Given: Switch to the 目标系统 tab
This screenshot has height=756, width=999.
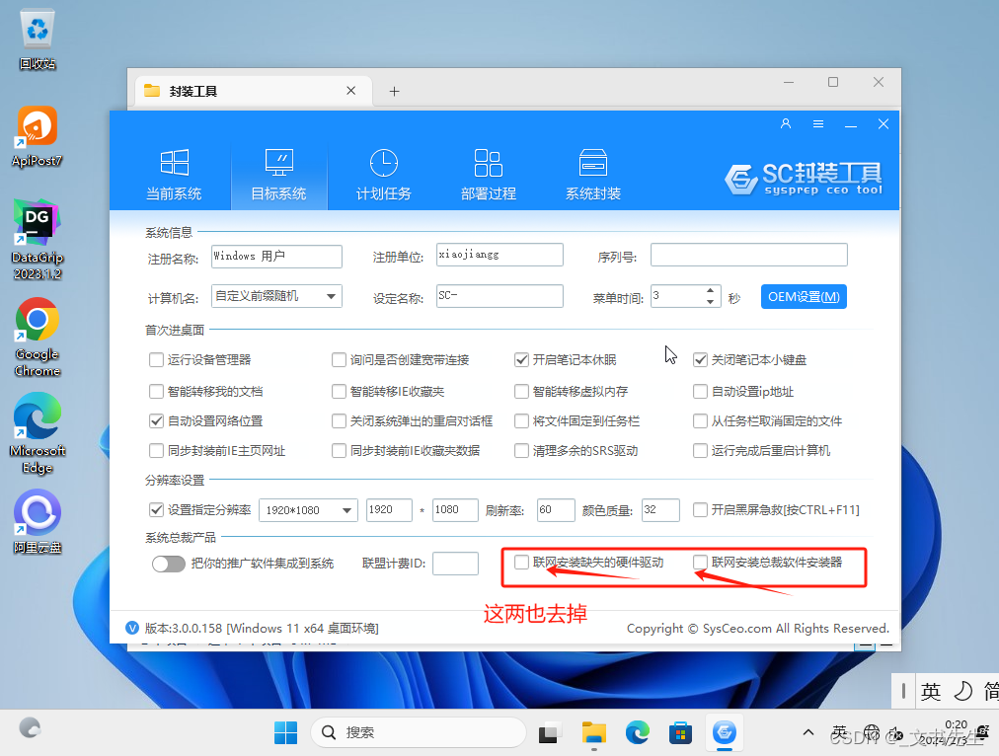Looking at the screenshot, I should pos(279,175).
